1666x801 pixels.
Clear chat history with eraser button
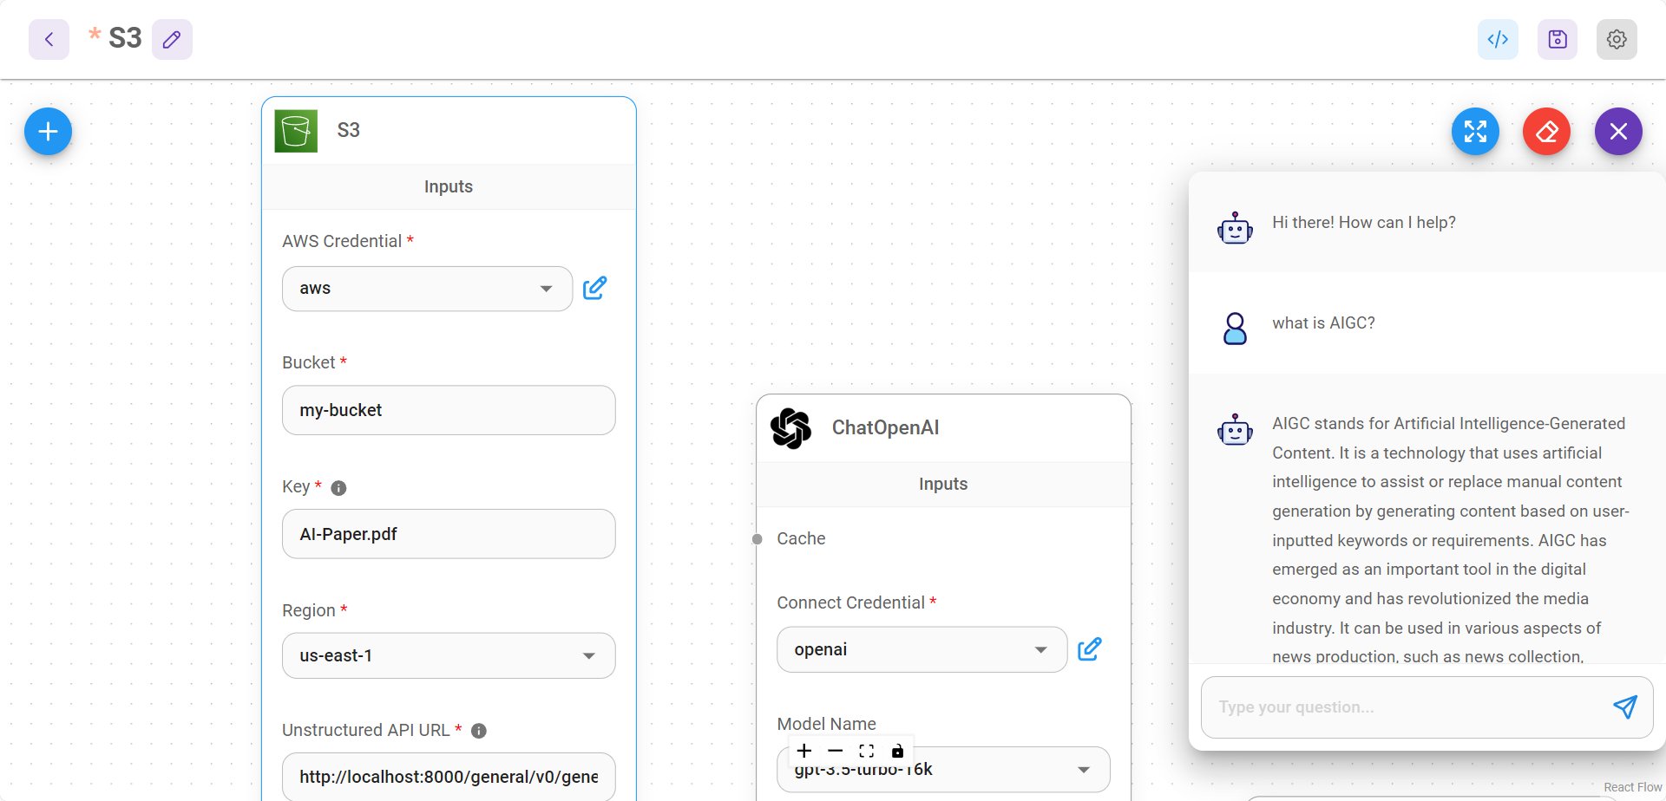click(x=1546, y=132)
